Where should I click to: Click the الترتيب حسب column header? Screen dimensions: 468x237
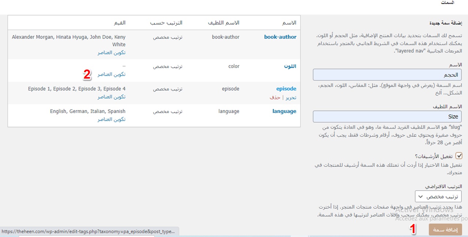pos(166,23)
